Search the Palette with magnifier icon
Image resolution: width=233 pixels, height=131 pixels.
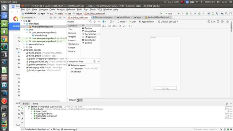(x=90, y=22)
